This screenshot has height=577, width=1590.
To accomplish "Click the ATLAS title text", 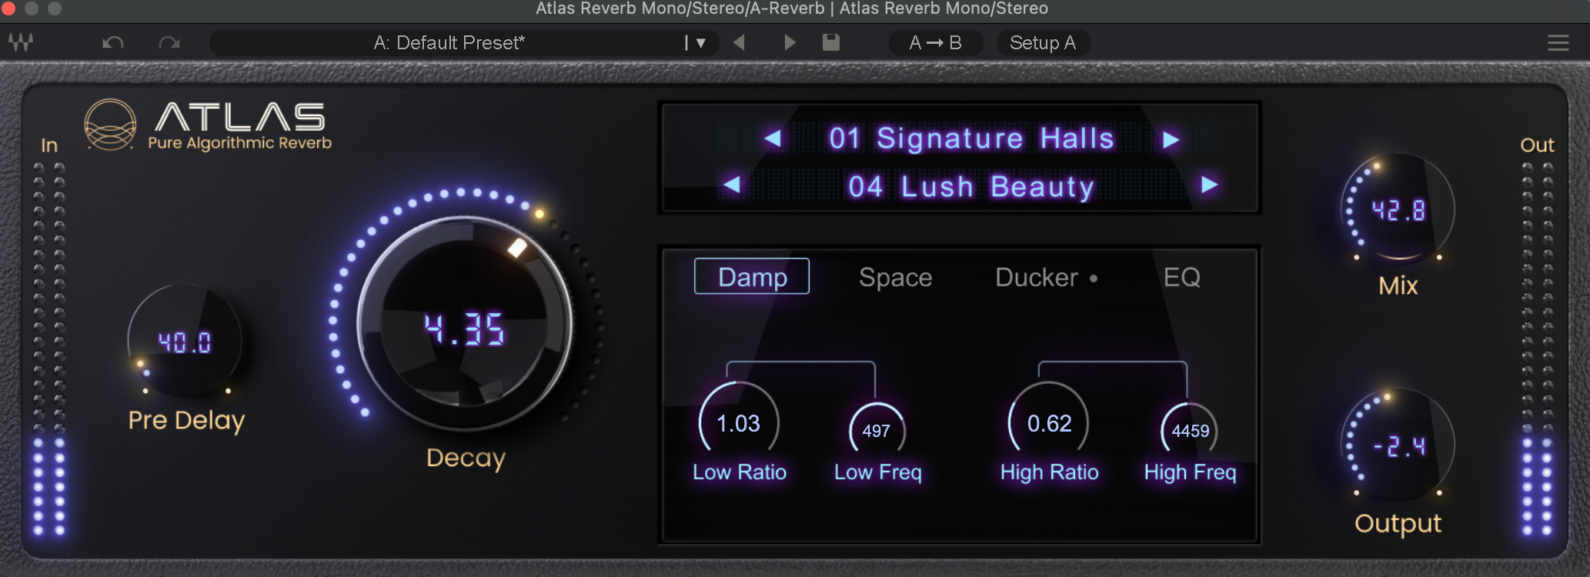I will pos(240,118).
